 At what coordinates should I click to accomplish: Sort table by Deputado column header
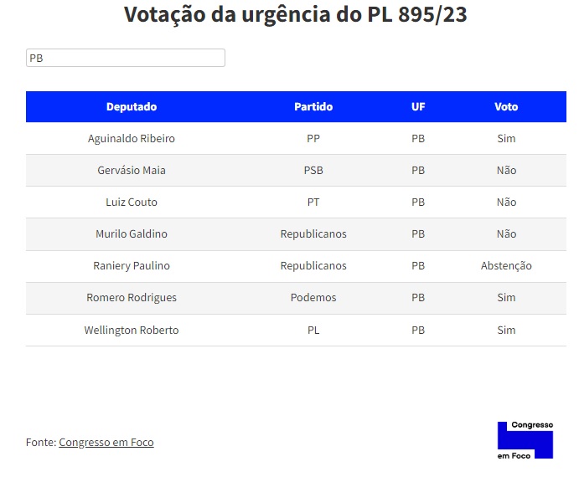pos(132,107)
